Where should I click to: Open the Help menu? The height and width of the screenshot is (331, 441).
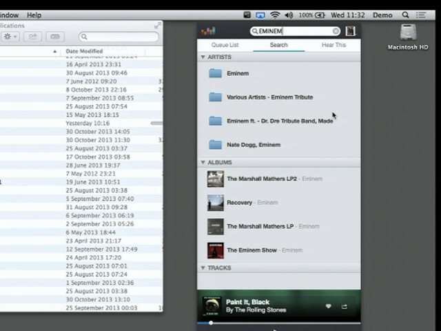pyautogui.click(x=34, y=15)
